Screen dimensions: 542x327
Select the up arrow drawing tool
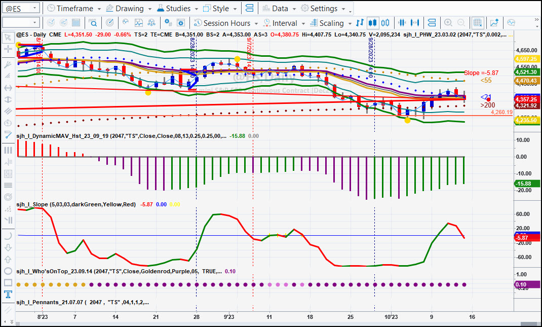[8, 259]
